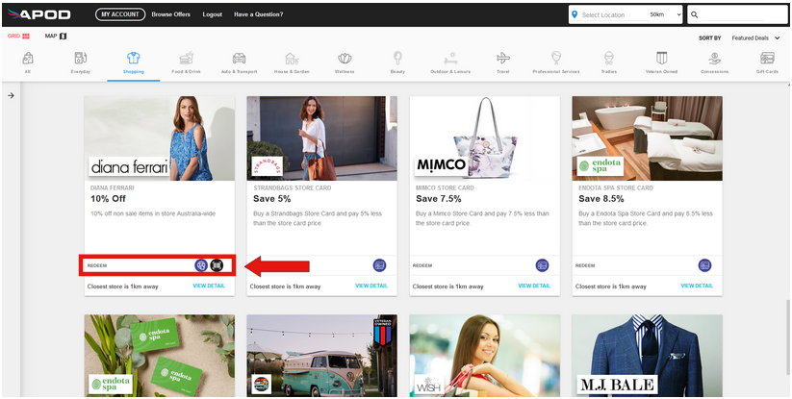This screenshot has width=792, height=399.
Task: Go to Browse Offers
Action: [x=170, y=14]
